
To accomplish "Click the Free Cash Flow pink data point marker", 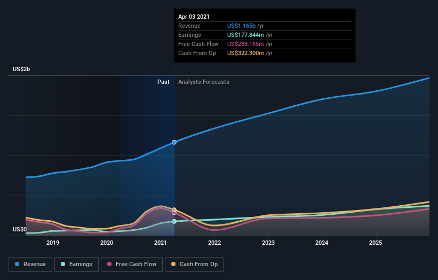I will click(174, 213).
